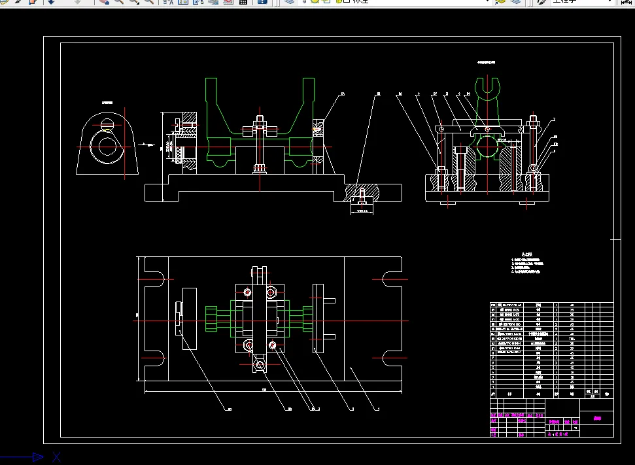Choose the Zoom Window magnifier with flyout
The image size is (635, 465).
(x=133, y=2)
